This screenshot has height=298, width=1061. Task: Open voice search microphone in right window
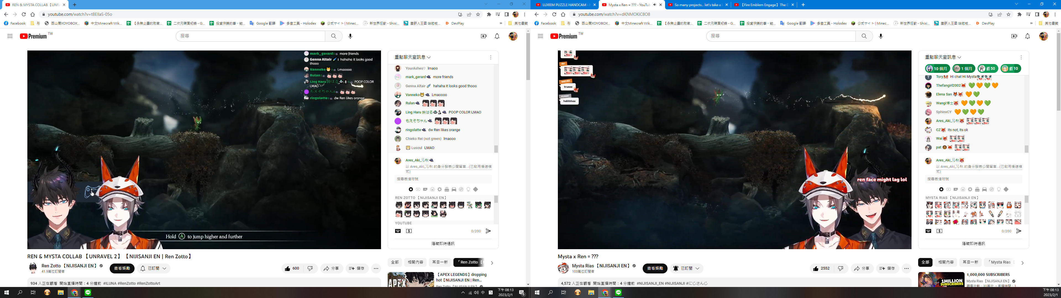(881, 36)
